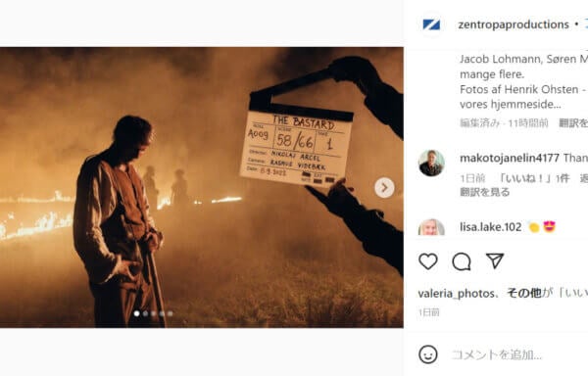Screen dimensions: 588x376
Task: Open lisa.lake.102 profile avatar
Action: (x=431, y=227)
